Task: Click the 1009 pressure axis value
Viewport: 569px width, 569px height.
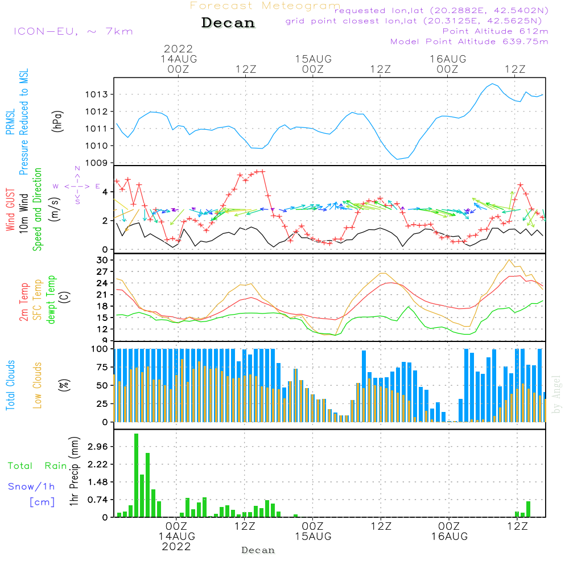Action: (x=97, y=163)
